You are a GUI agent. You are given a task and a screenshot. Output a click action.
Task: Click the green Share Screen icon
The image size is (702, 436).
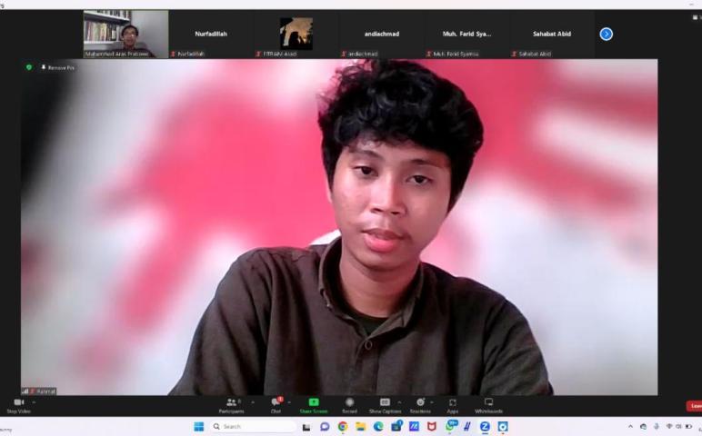coord(314,403)
